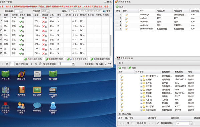Screen dimensions: 200x127
Task: Open the 内容分类 desktop icon
Action: [x=5, y=75]
